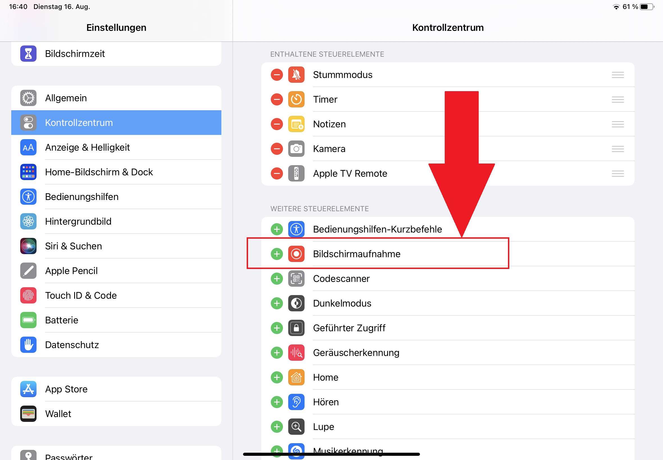Tap the red Bildschirmaufnahme record icon
This screenshot has width=663, height=460.
pos(296,254)
